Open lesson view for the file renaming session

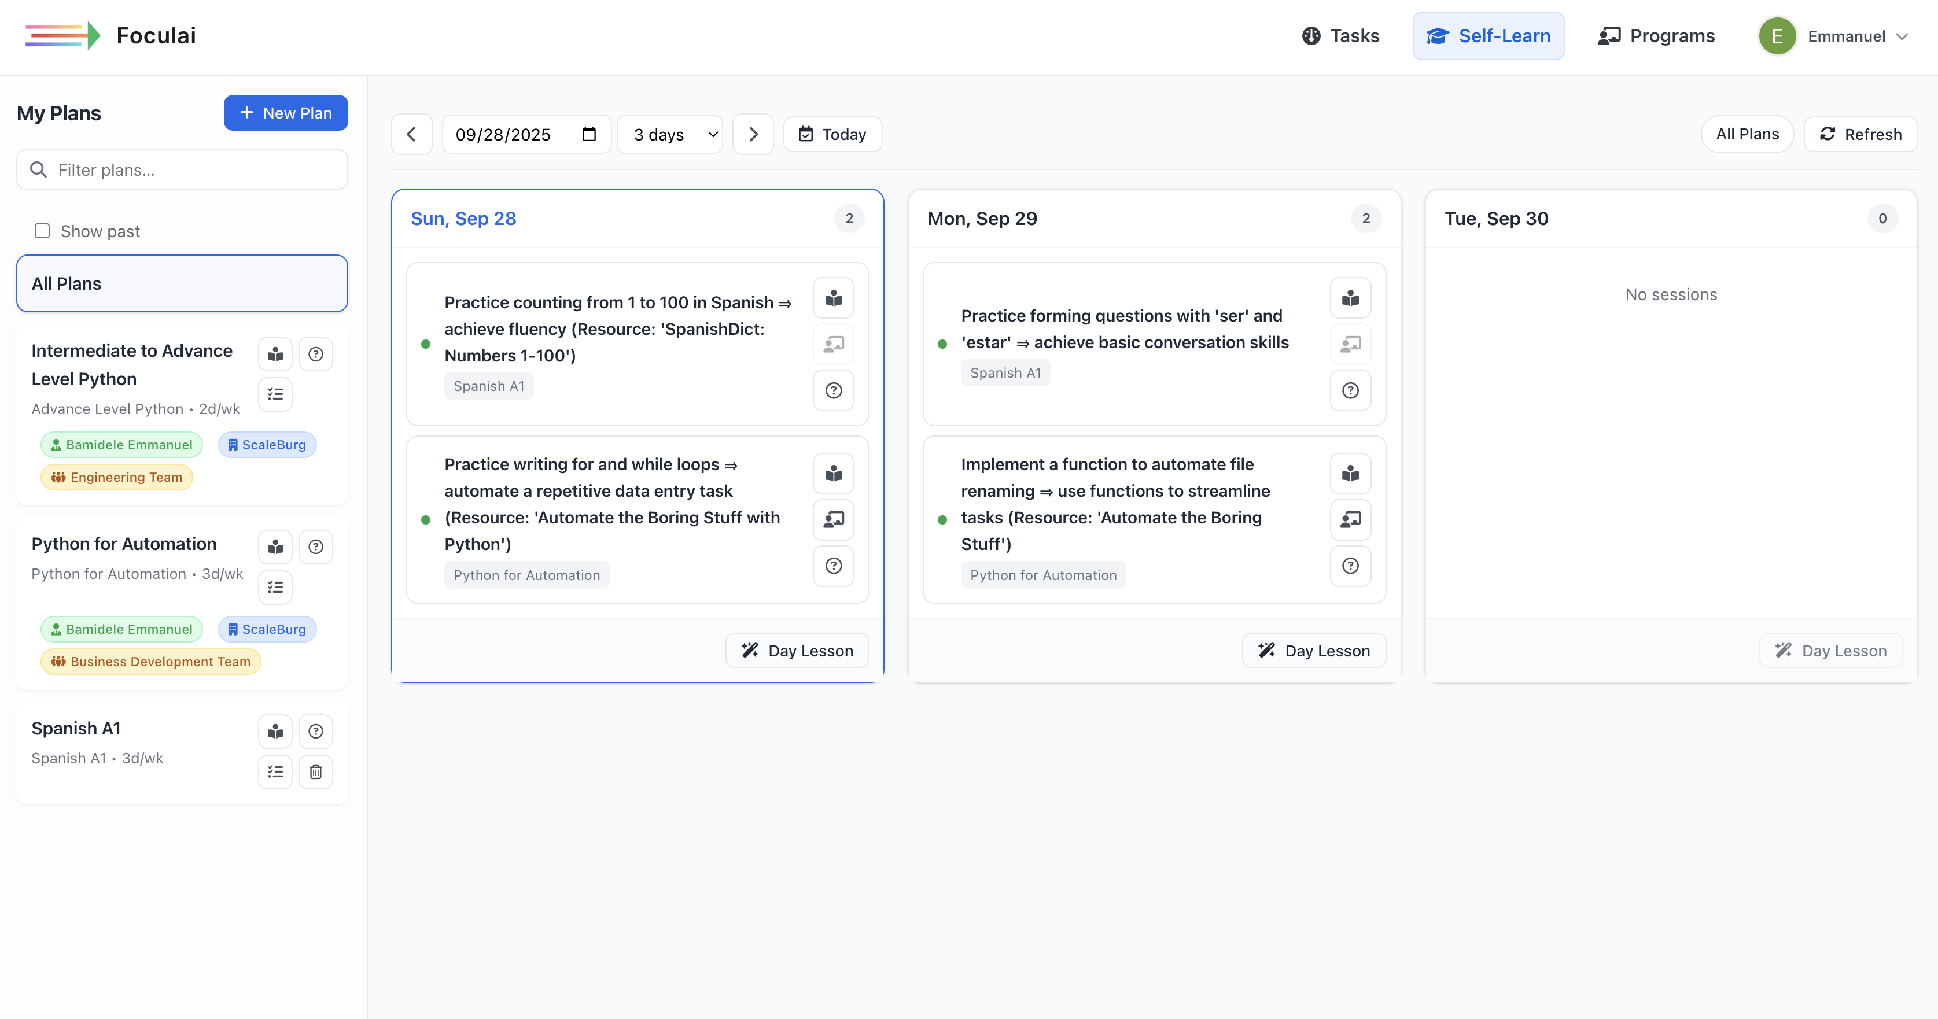[1350, 520]
